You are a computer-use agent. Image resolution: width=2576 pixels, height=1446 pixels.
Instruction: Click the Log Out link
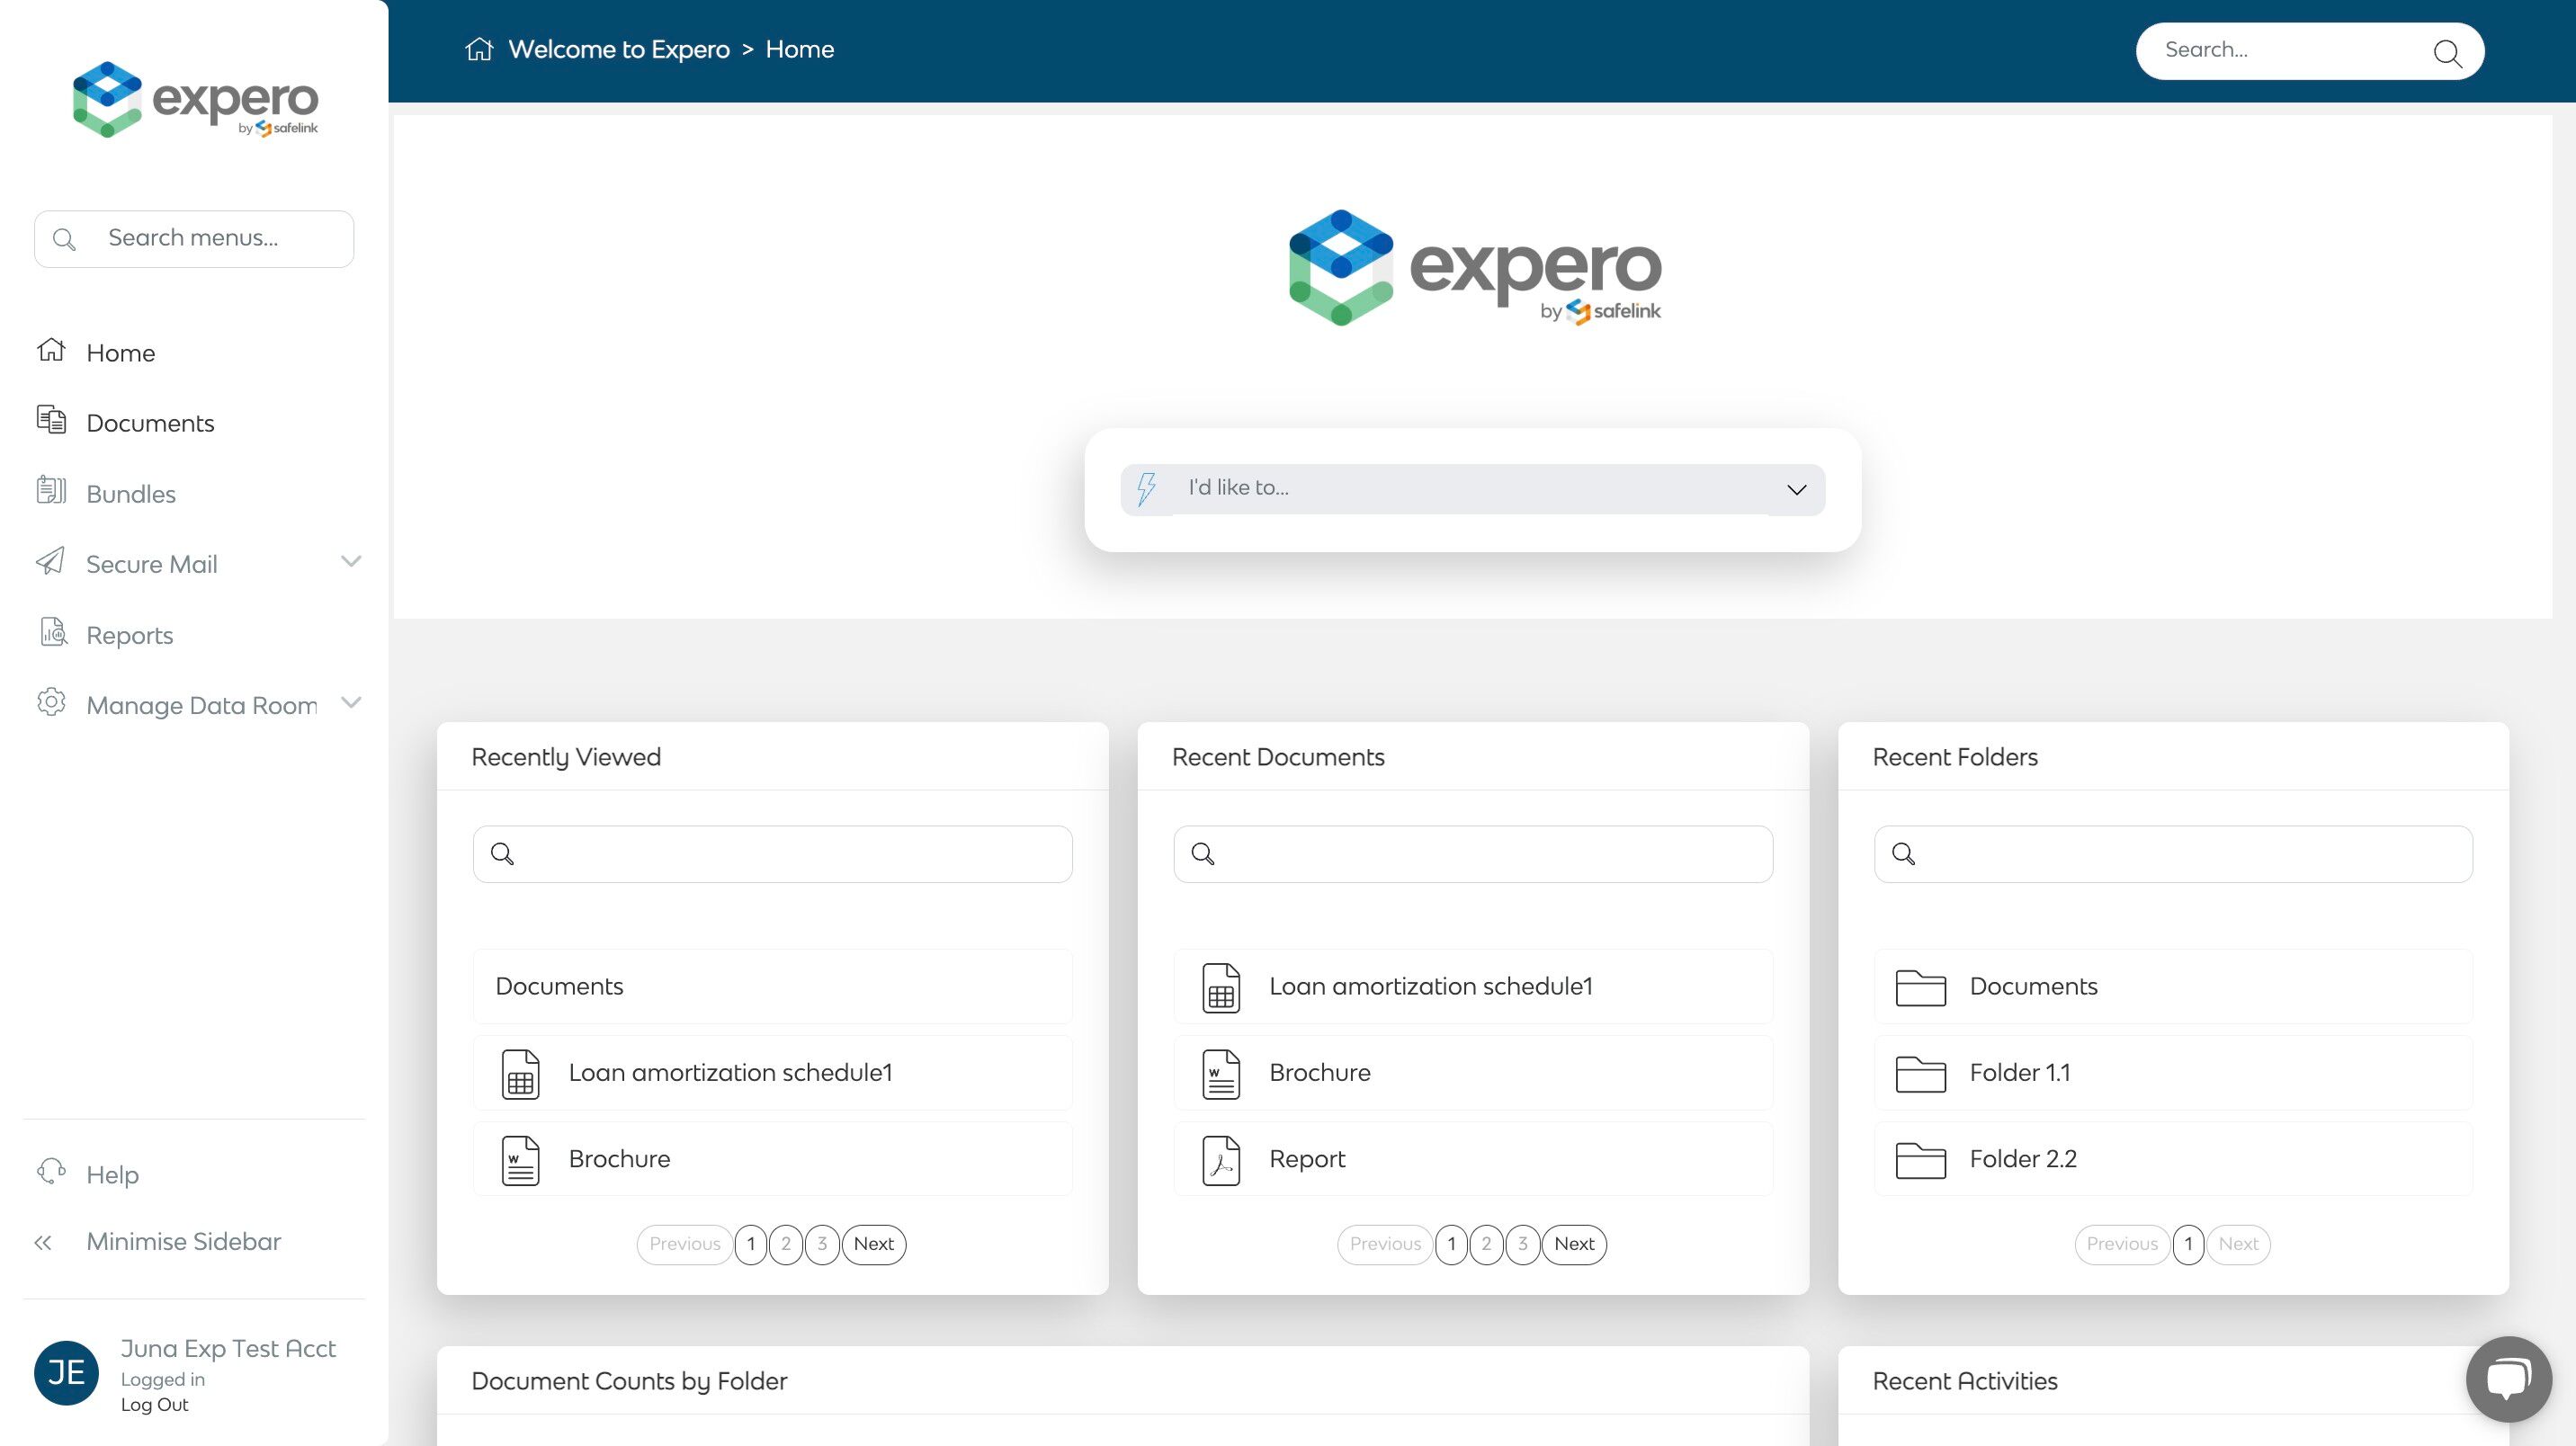[154, 1405]
